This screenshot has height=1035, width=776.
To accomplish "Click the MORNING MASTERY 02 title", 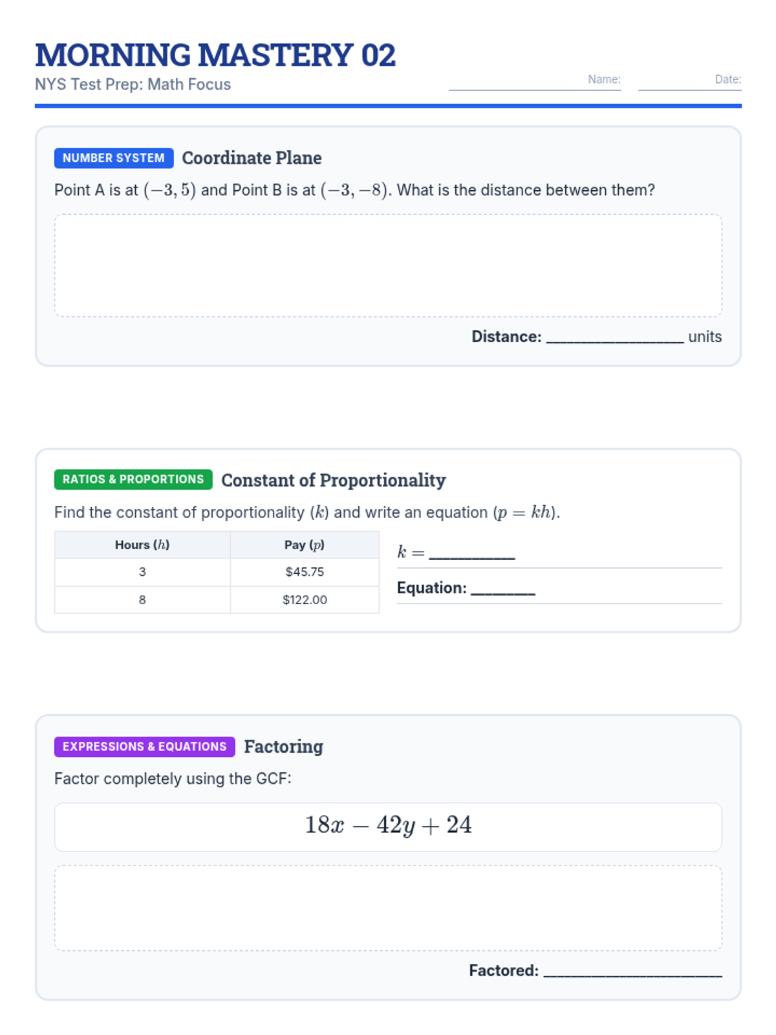I will tap(215, 55).
